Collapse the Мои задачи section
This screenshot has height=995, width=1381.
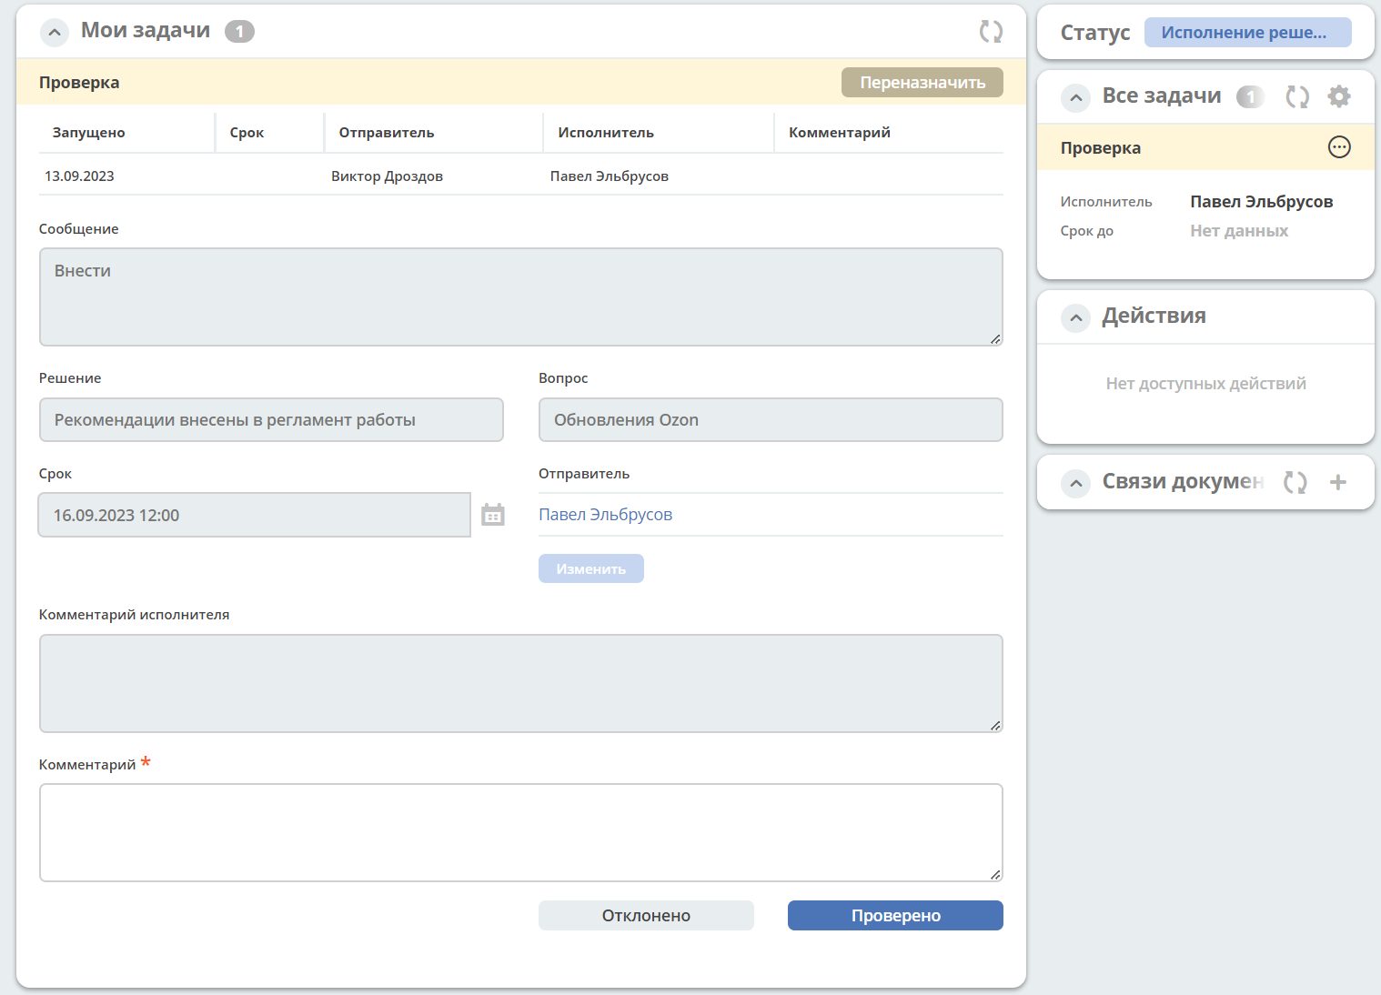click(x=55, y=33)
